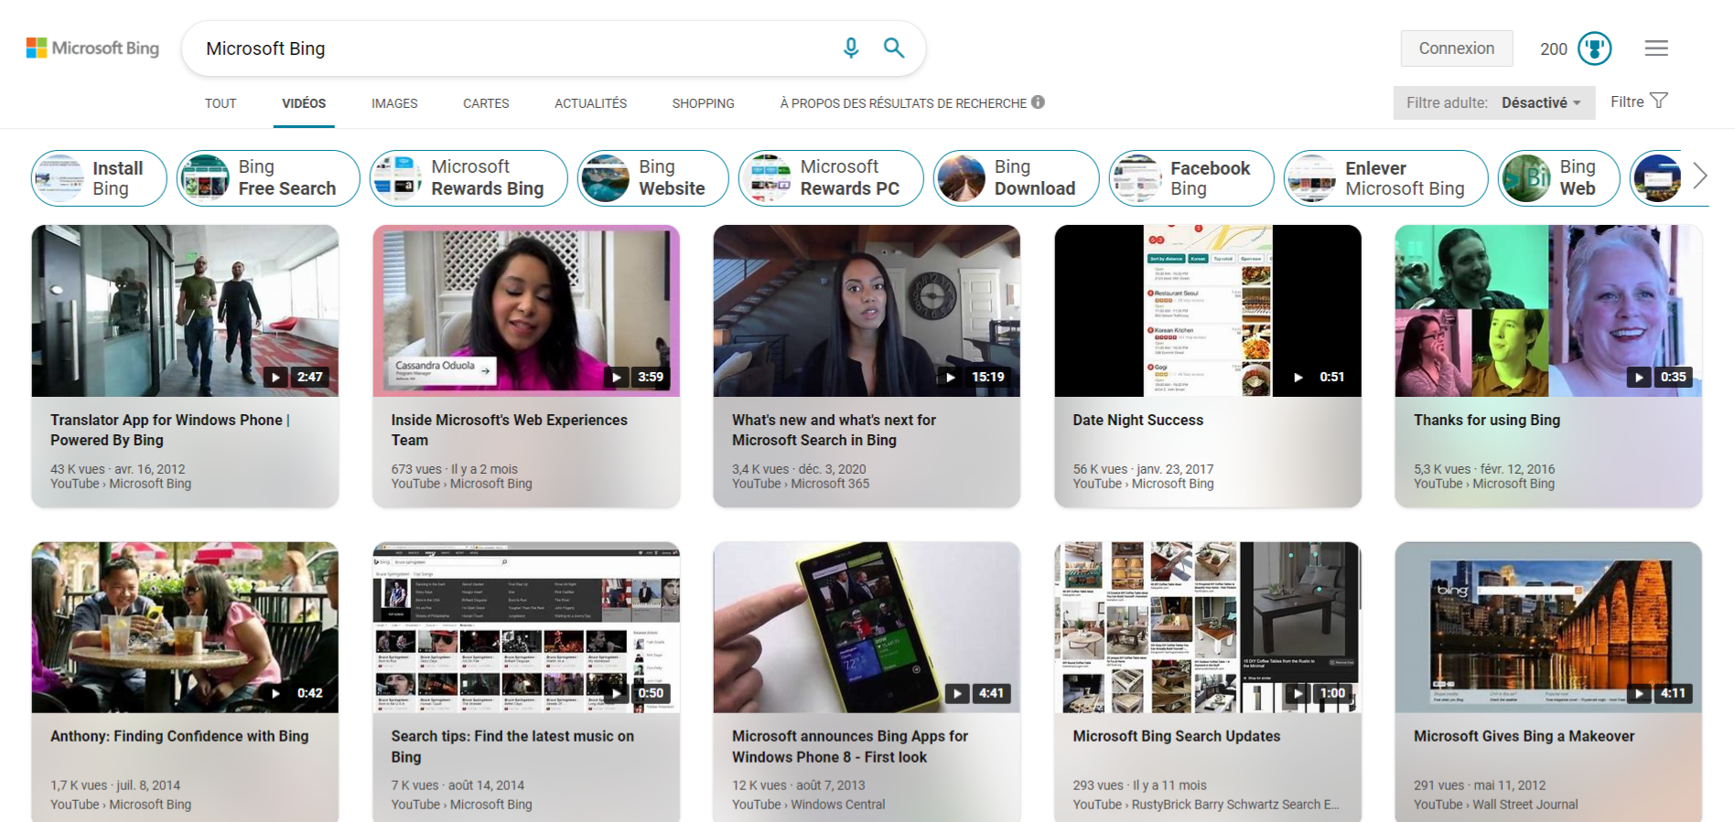Play the Date Night Success video thumbnail
This screenshot has width=1735, height=822.
point(1208,311)
